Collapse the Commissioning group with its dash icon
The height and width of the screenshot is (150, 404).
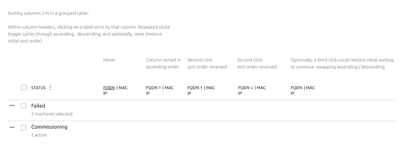(x=12, y=127)
